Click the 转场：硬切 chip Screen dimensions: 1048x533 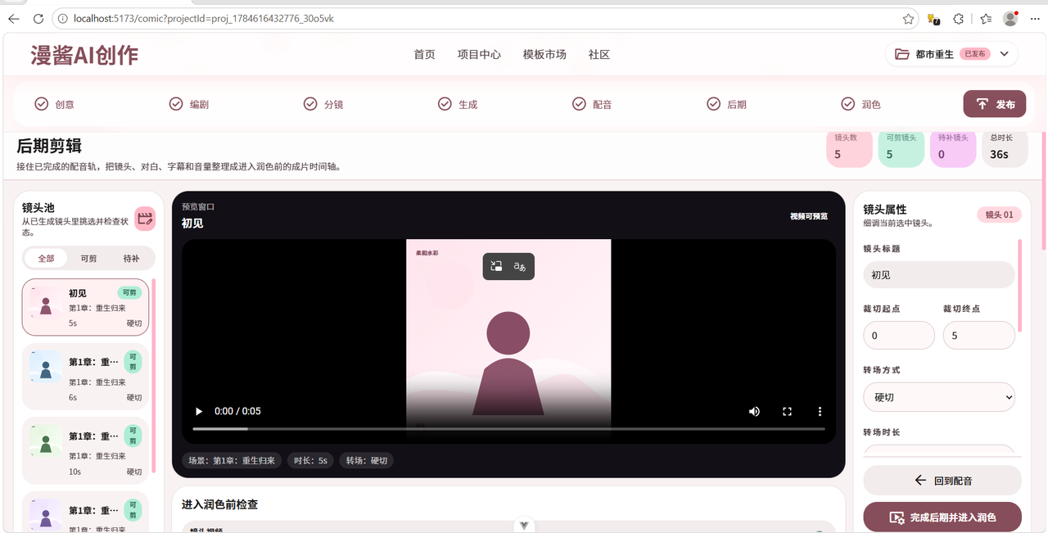tap(366, 460)
